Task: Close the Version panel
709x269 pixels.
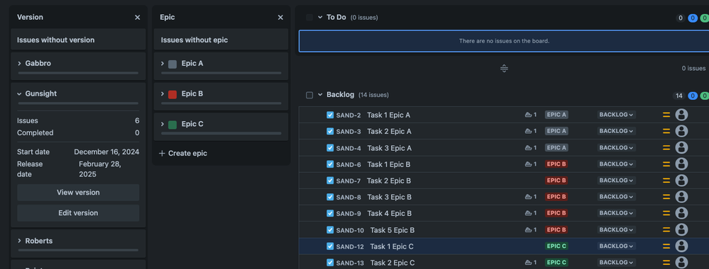Action: (x=138, y=17)
